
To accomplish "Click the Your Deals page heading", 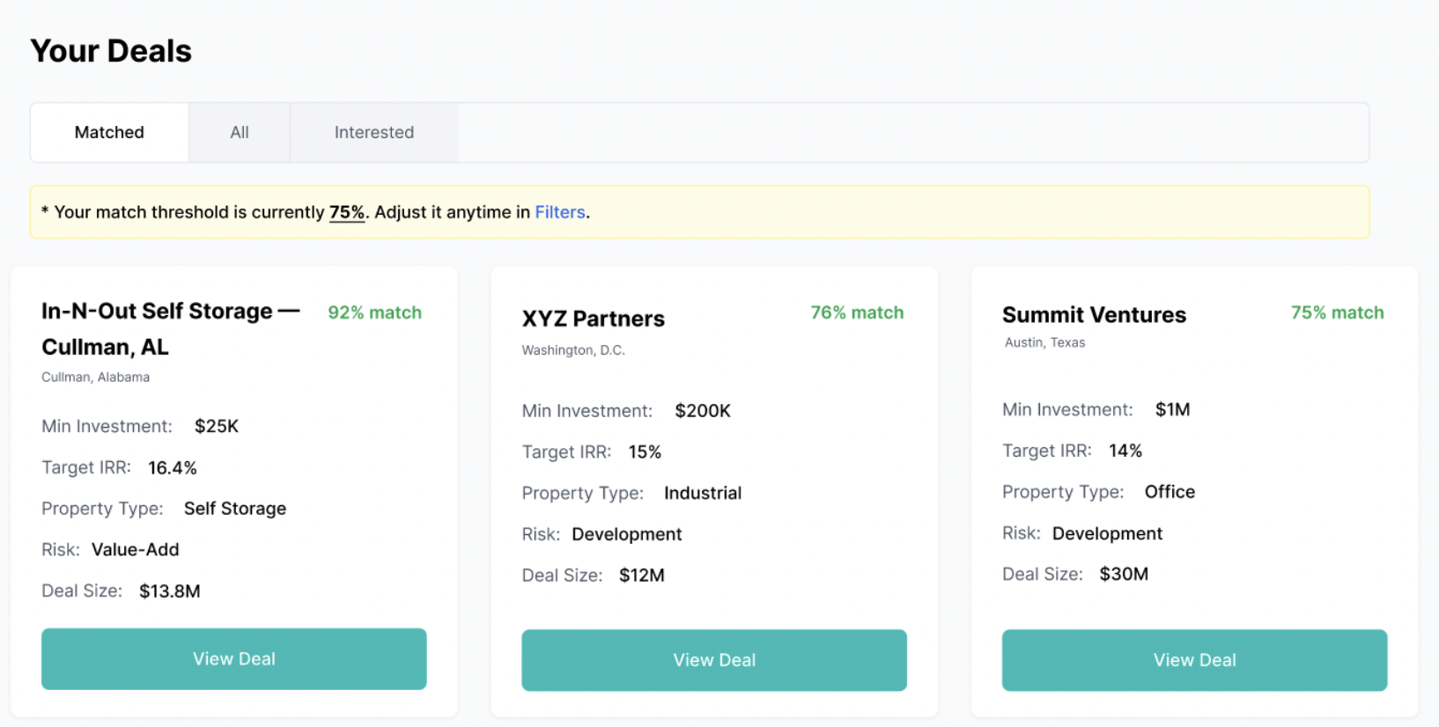I will point(111,50).
